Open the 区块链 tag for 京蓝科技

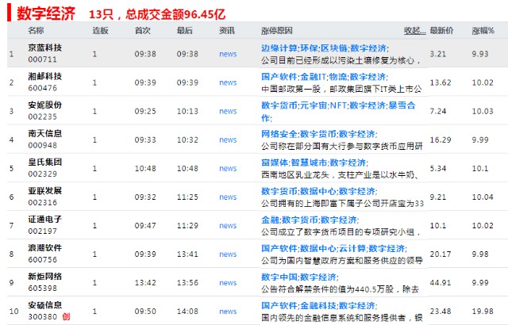coord(334,48)
